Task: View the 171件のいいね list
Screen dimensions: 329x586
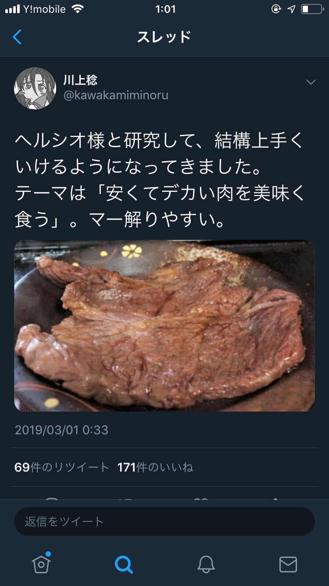Action: coord(155,467)
